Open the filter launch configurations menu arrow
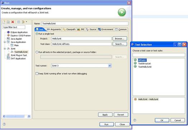188x130 pixels. [27, 22]
